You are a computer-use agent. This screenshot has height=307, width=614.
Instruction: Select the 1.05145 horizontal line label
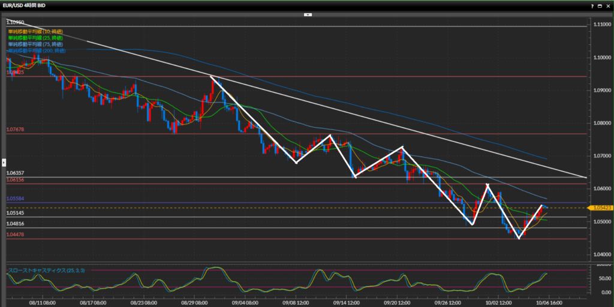tap(15, 213)
